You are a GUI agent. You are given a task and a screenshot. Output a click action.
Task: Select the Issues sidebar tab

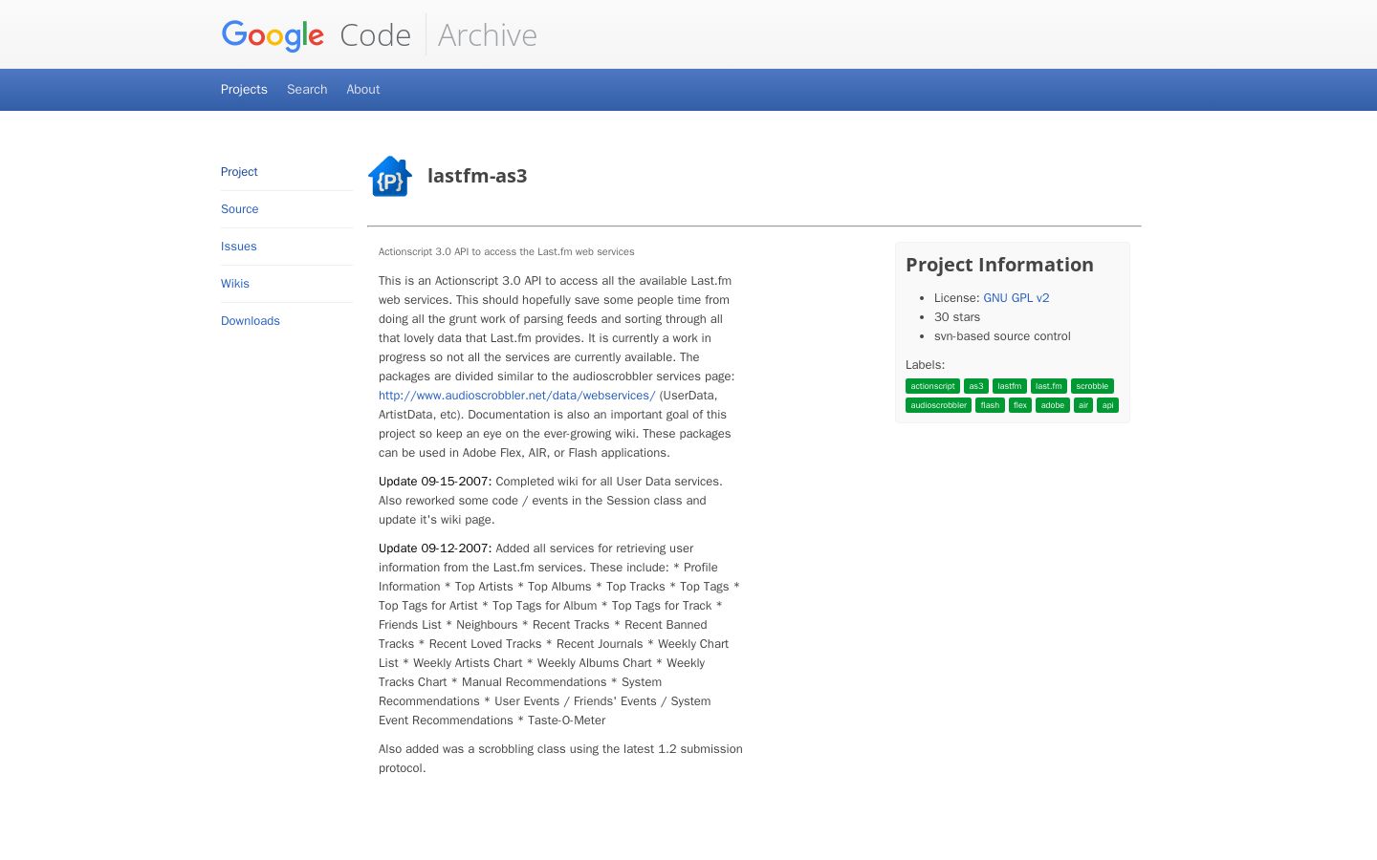(239, 247)
